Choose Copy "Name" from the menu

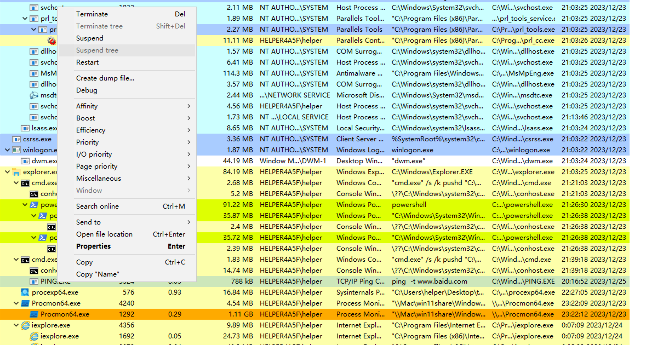pyautogui.click(x=127, y=274)
